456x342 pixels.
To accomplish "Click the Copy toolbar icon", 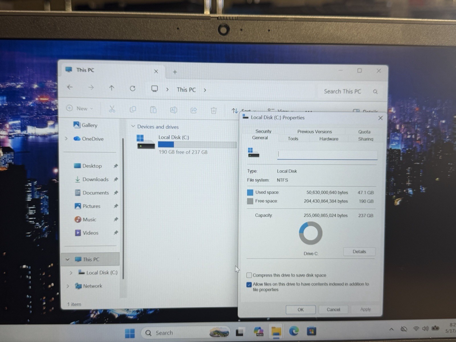I will tap(133, 109).
